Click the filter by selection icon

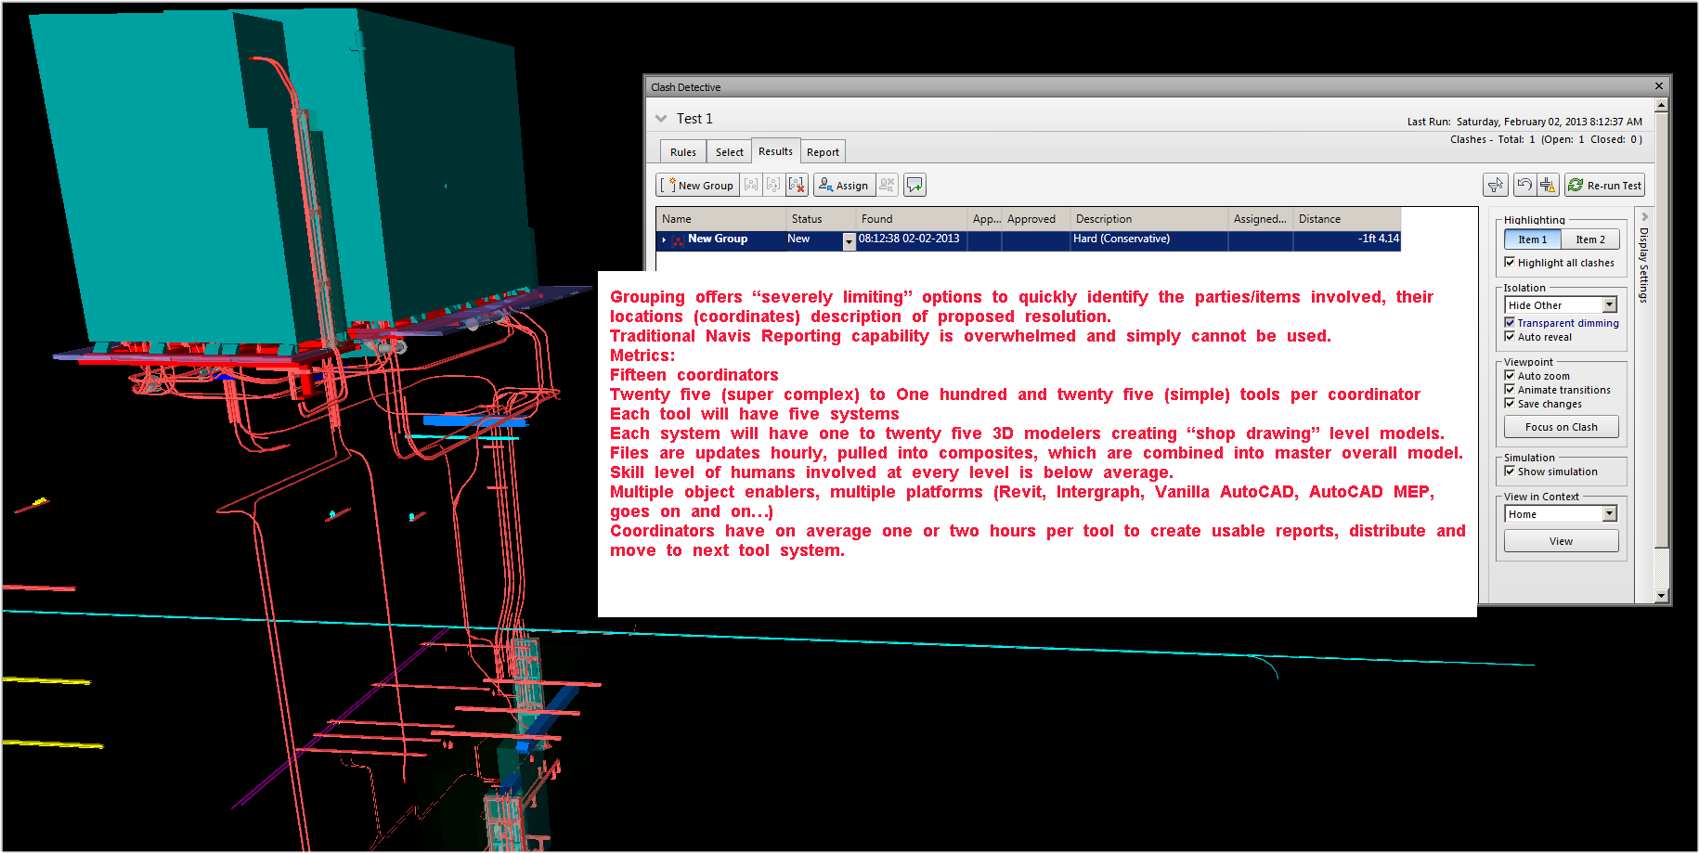(1495, 186)
